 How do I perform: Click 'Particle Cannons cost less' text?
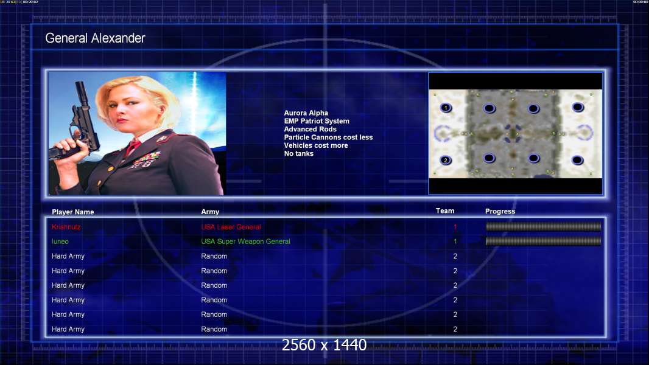(x=328, y=137)
